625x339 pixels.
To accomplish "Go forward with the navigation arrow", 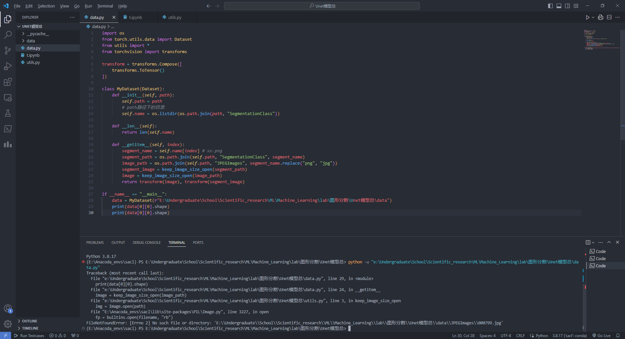I will pos(217,6).
